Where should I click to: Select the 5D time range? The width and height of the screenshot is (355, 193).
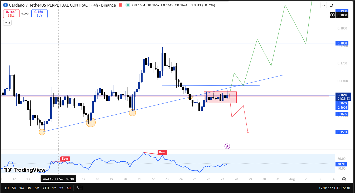click(x=14, y=188)
